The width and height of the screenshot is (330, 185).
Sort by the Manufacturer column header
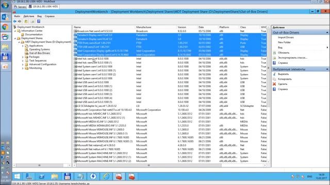tap(156, 27)
